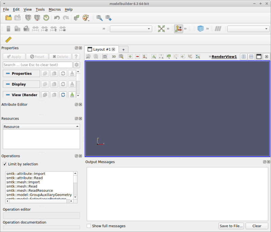Select smtk::model::GroupAuxiliaryGeometry operation

point(39,195)
